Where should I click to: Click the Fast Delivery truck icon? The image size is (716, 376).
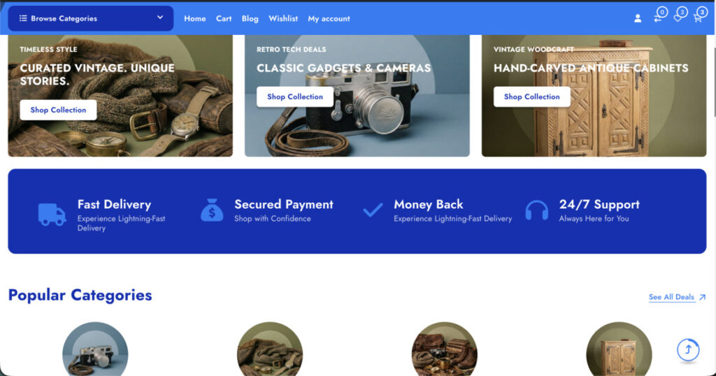[52, 215]
